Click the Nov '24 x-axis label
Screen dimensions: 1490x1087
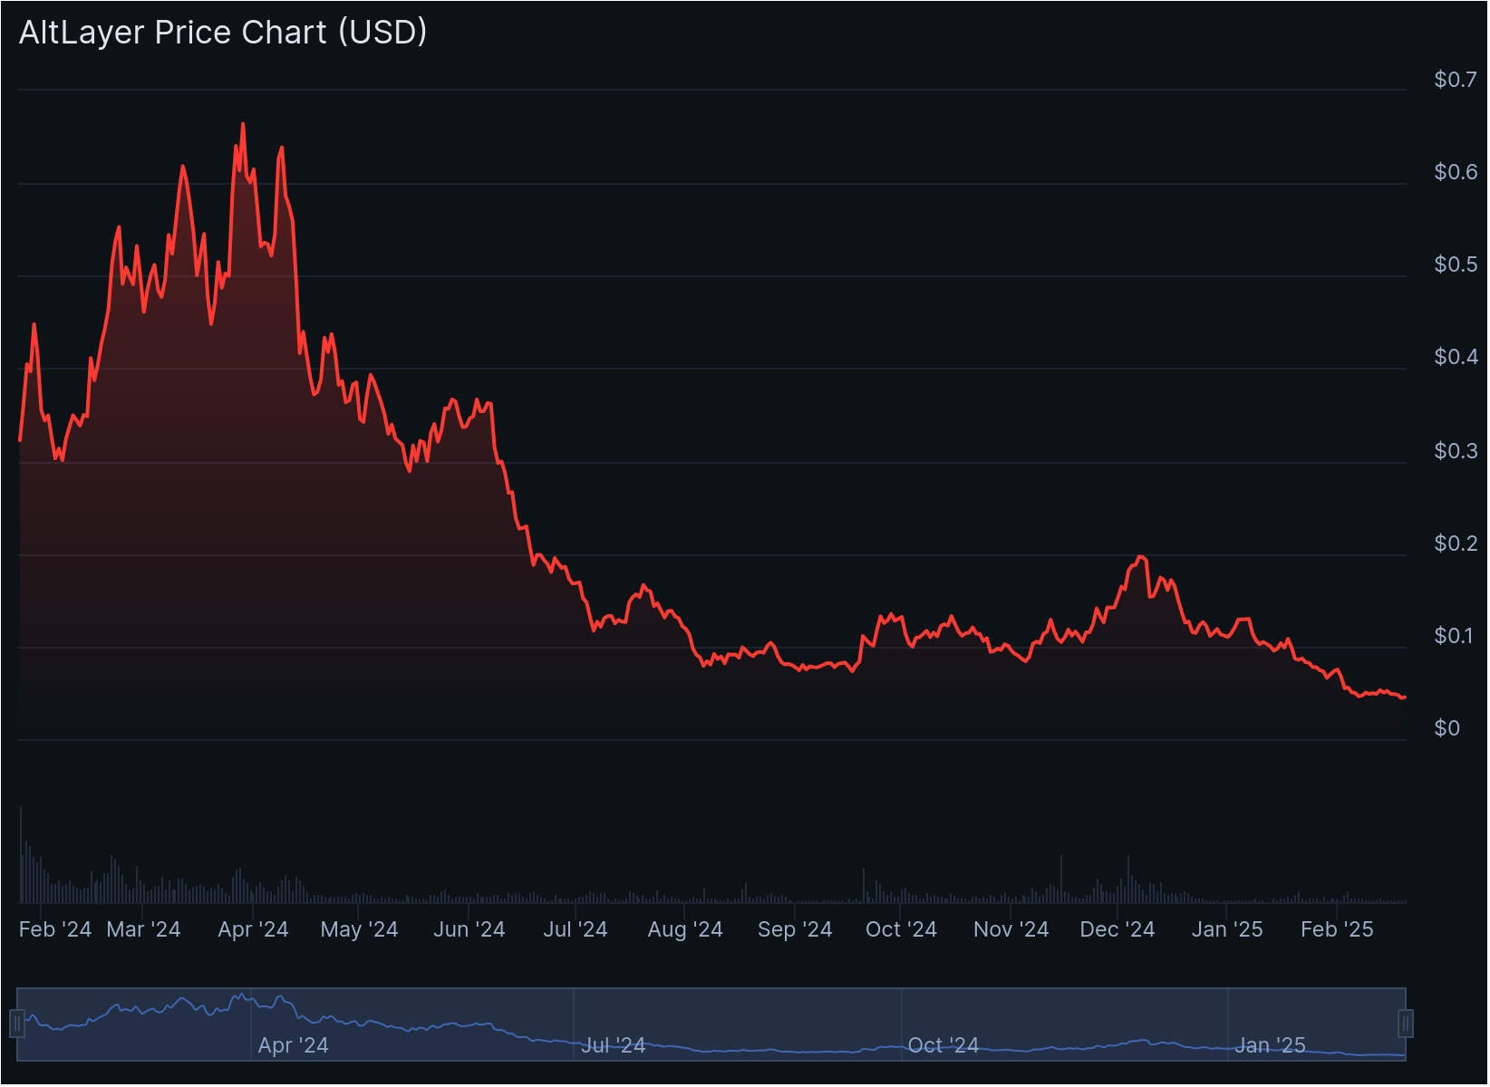coord(1011,929)
